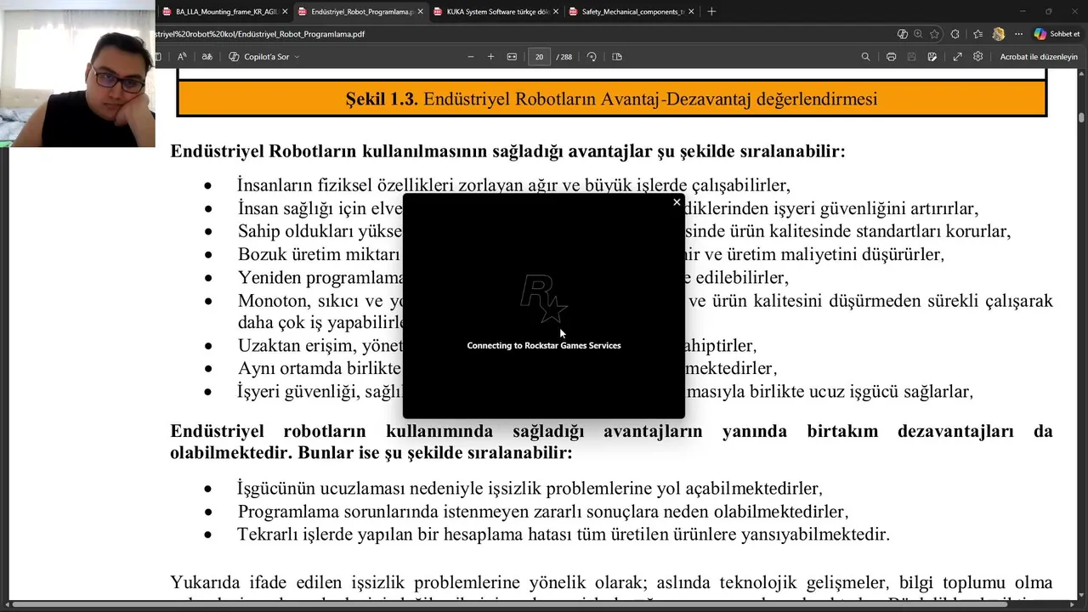Image resolution: width=1088 pixels, height=612 pixels.
Task: Toggle fit to width view
Action: [x=512, y=57]
